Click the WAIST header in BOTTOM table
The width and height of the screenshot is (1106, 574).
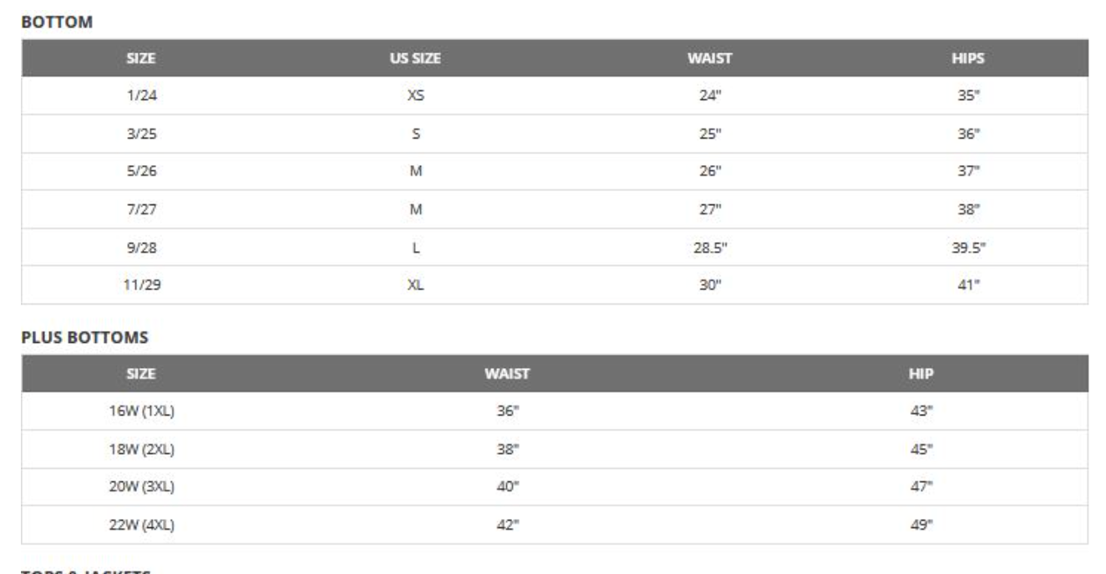pos(709,58)
